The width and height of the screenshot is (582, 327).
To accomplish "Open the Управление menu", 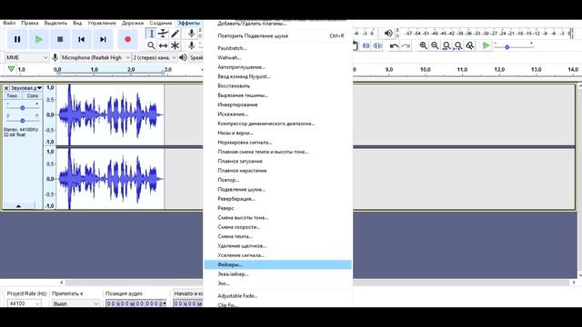I will coord(102,23).
